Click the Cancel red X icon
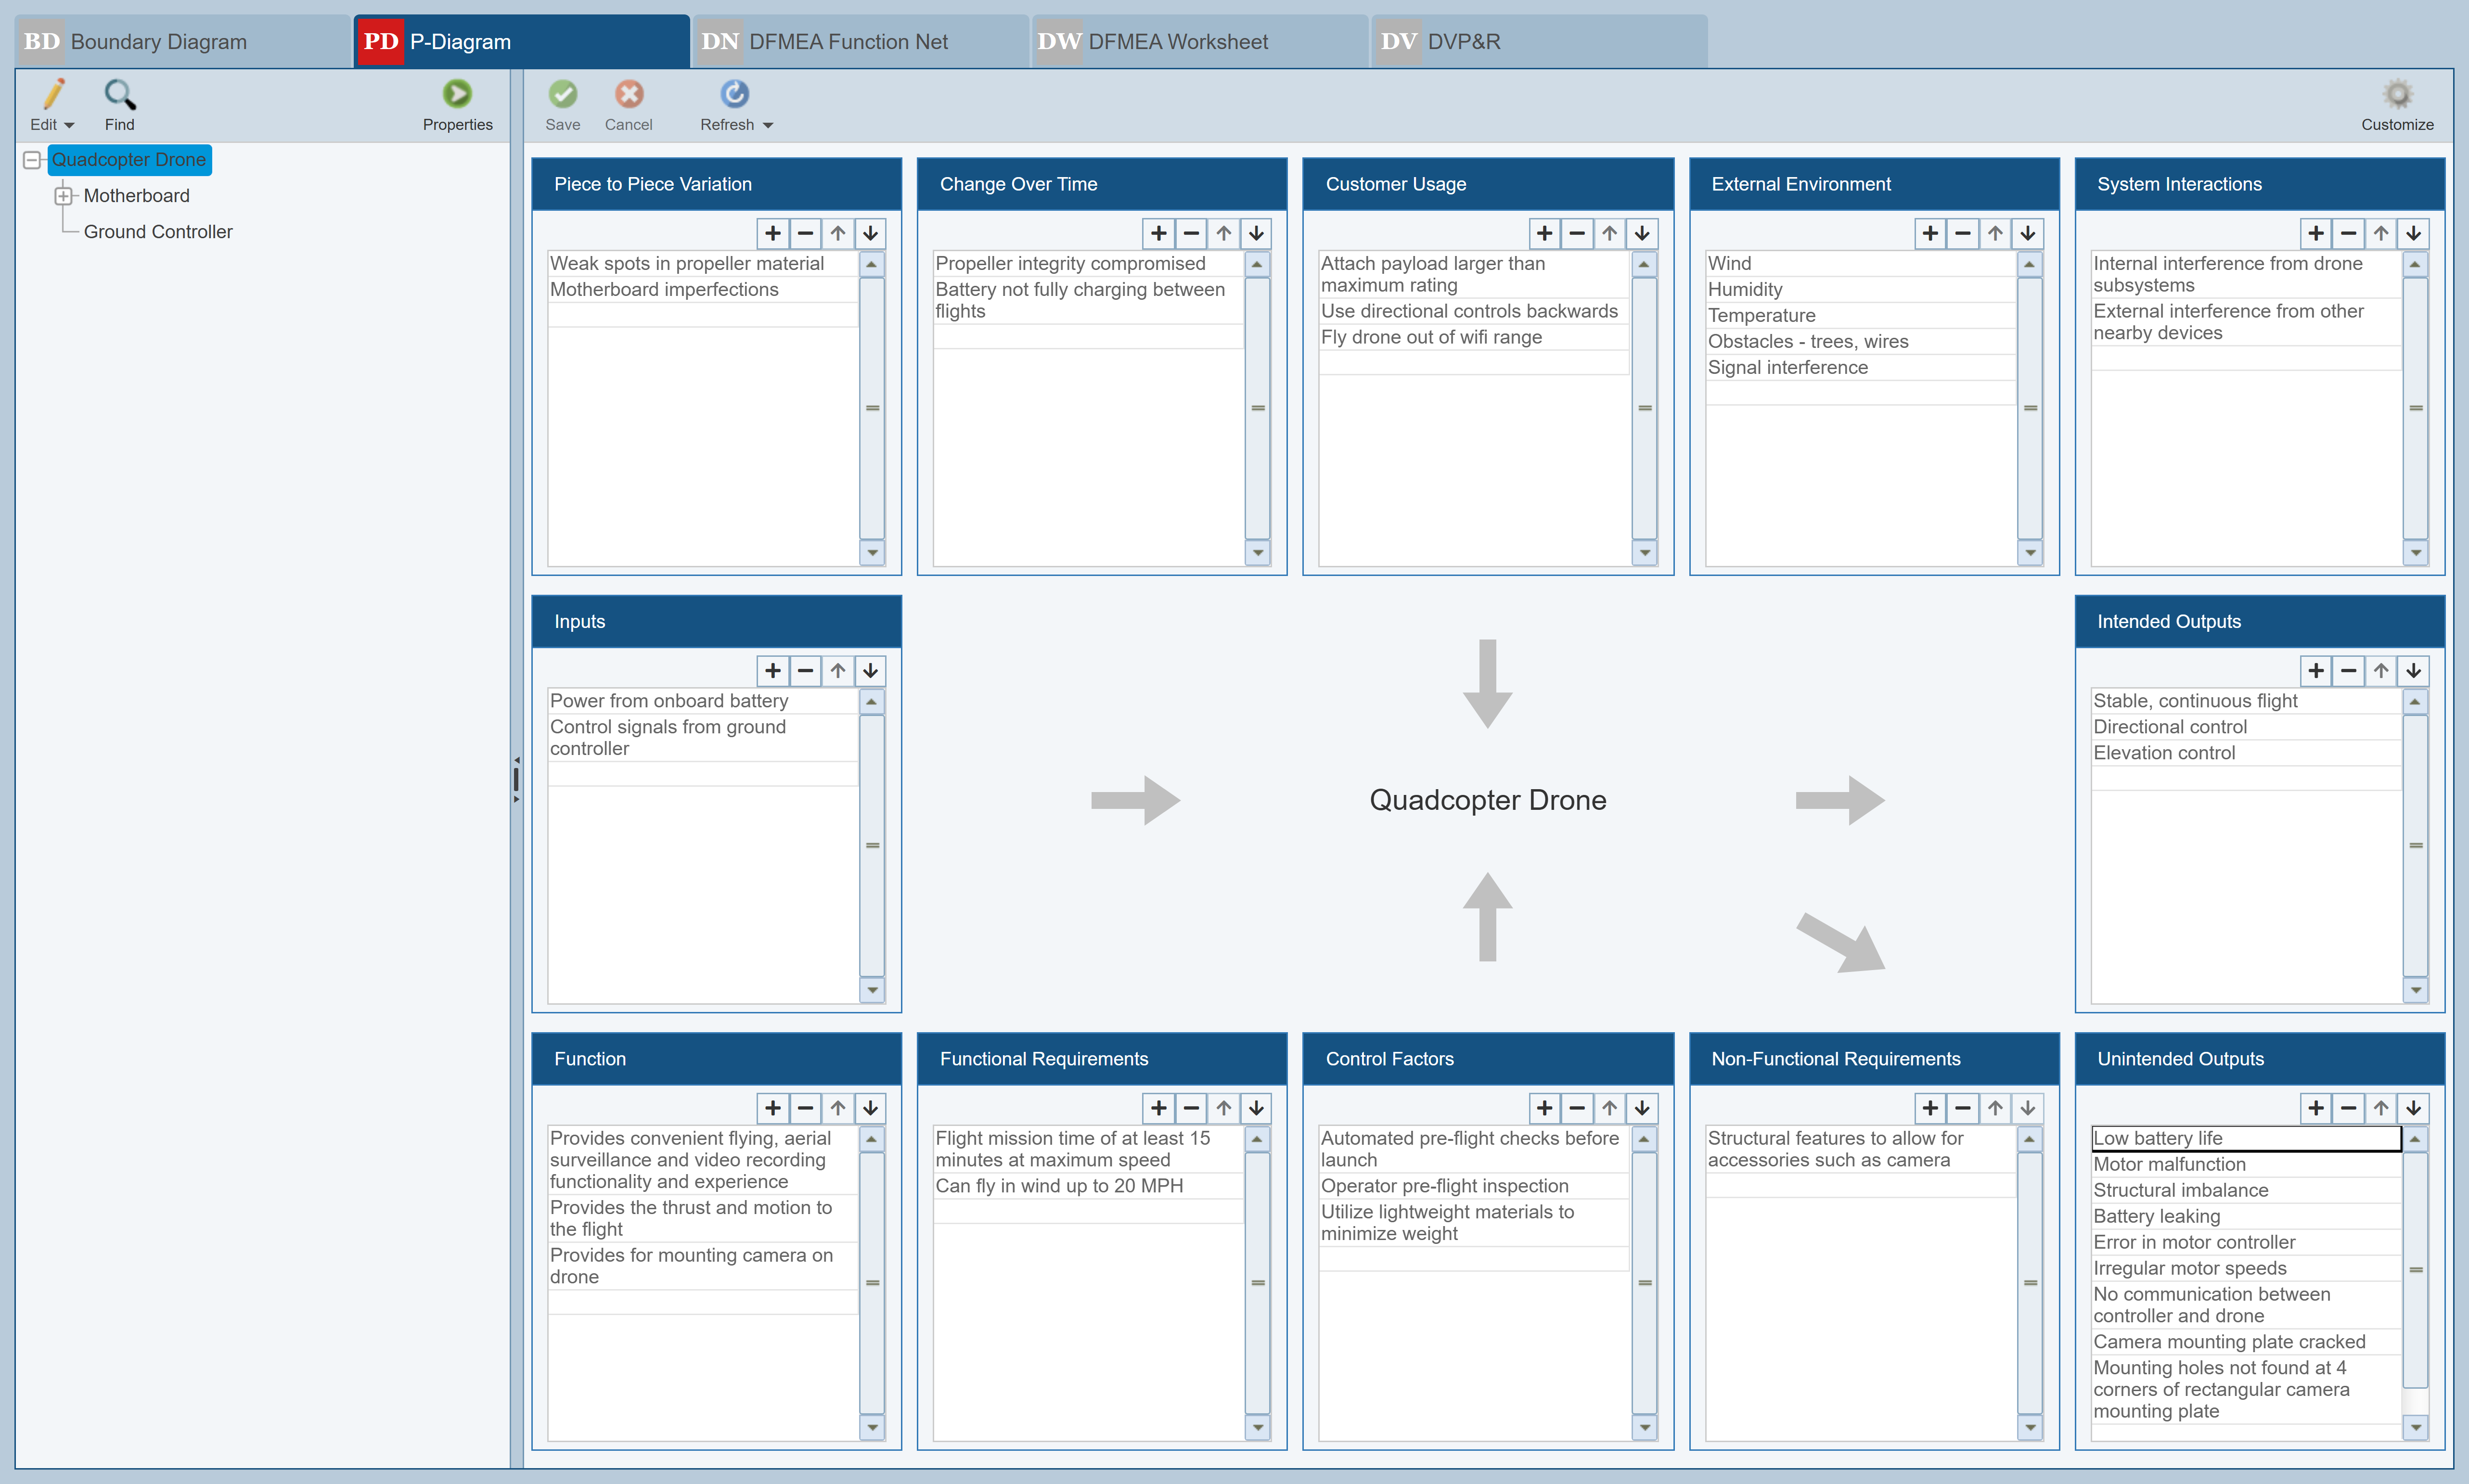This screenshot has height=1484, width=2469. click(628, 94)
